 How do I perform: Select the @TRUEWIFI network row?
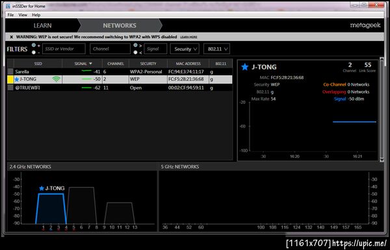120,88
